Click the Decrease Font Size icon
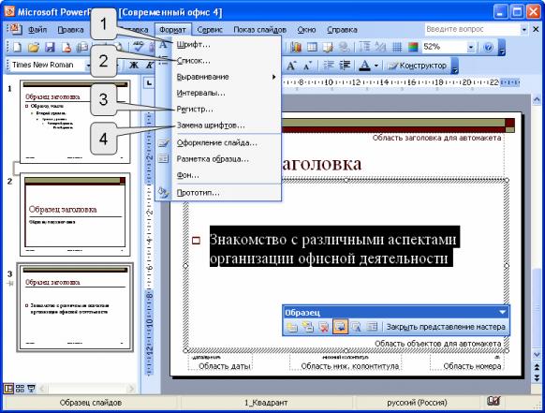545x413 pixels. pos(307,65)
